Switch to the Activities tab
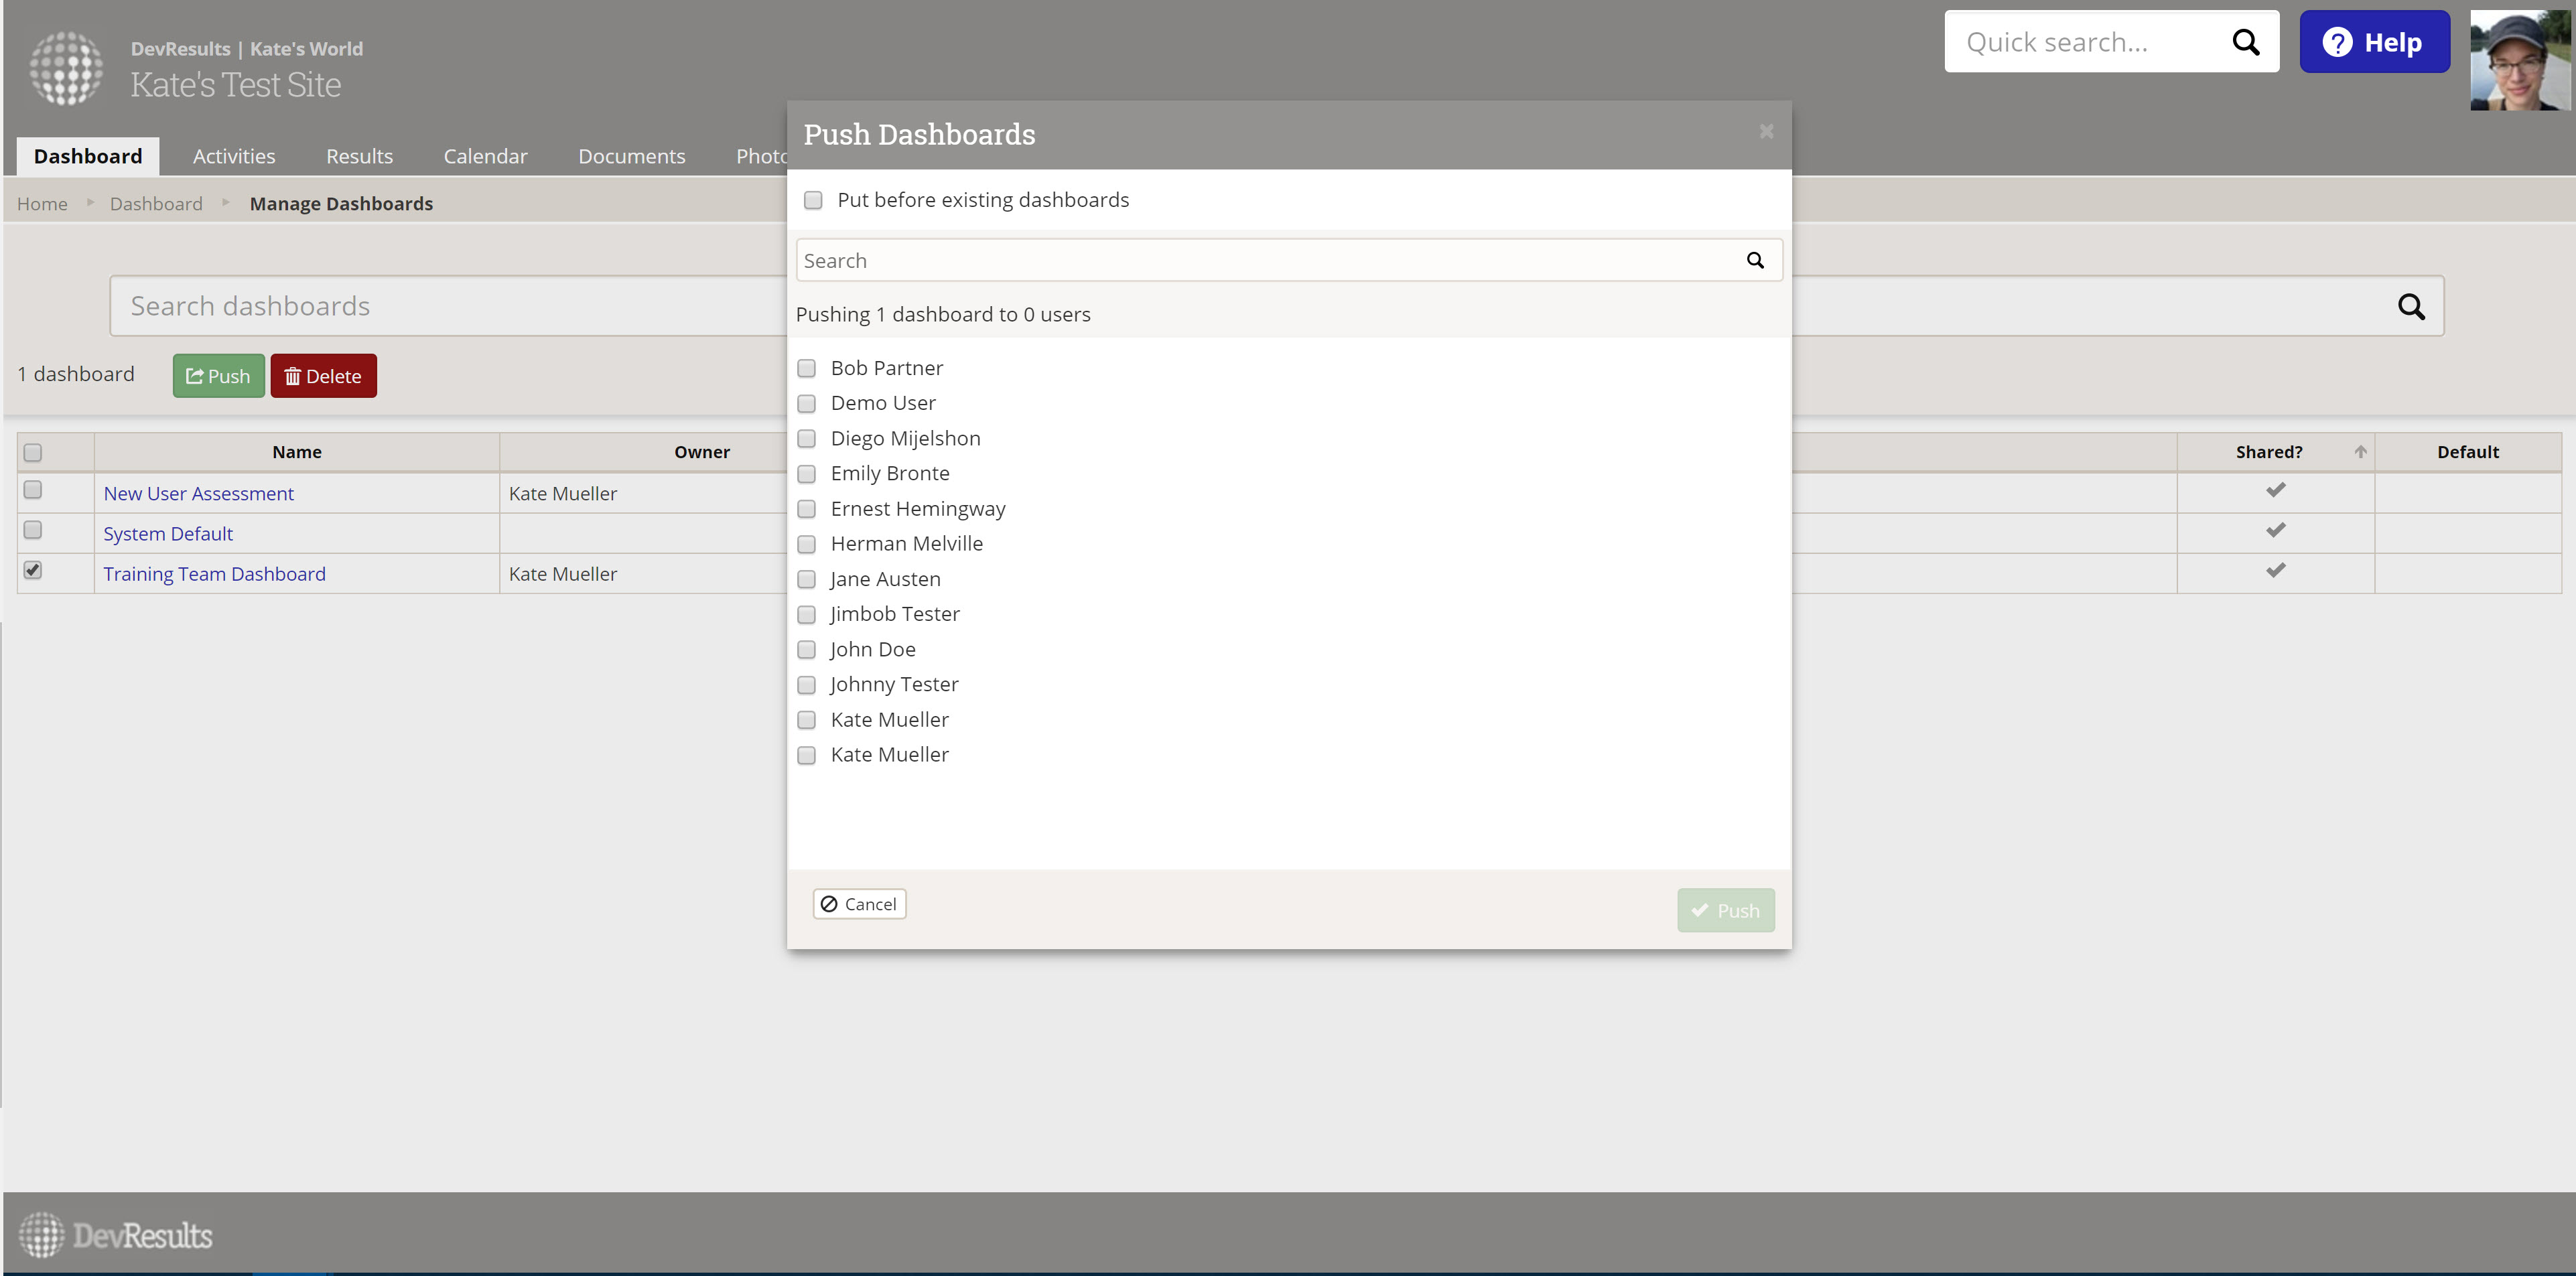Screen dimensions: 2576x1276 click(x=234, y=156)
